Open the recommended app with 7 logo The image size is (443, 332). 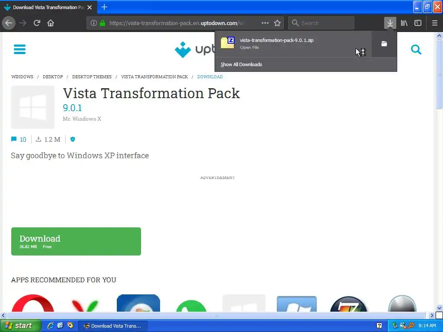click(349, 304)
